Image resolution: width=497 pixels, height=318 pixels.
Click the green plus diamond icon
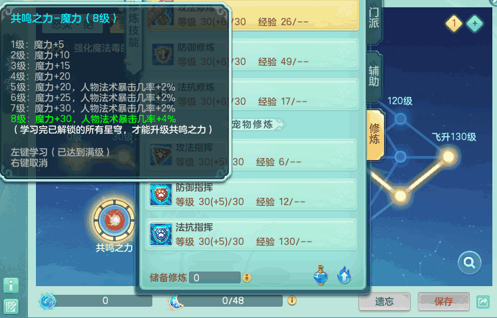point(474,23)
